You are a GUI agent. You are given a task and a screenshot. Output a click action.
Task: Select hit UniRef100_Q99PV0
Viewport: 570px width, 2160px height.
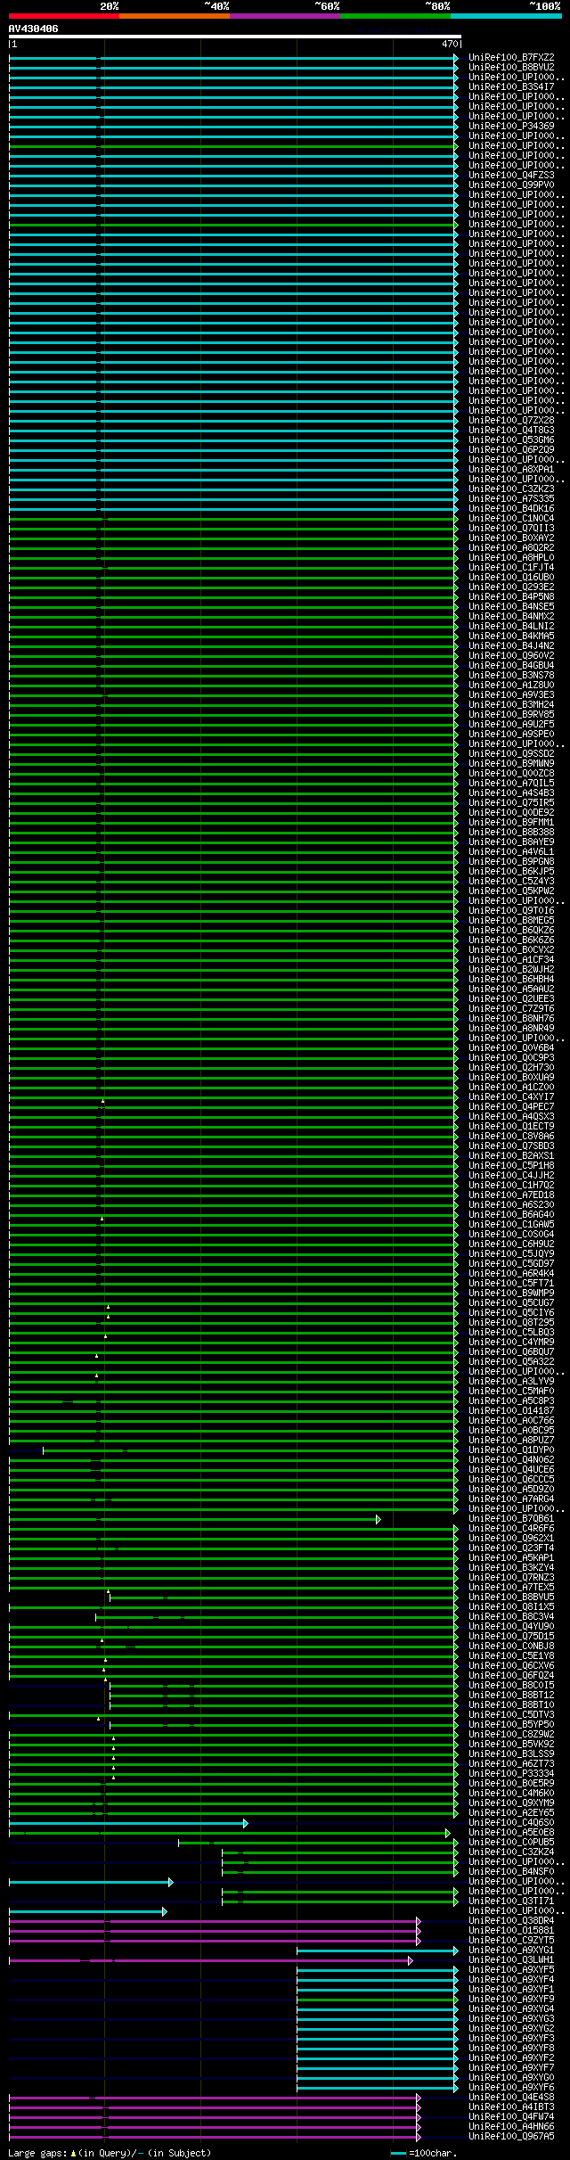pyautogui.click(x=511, y=185)
